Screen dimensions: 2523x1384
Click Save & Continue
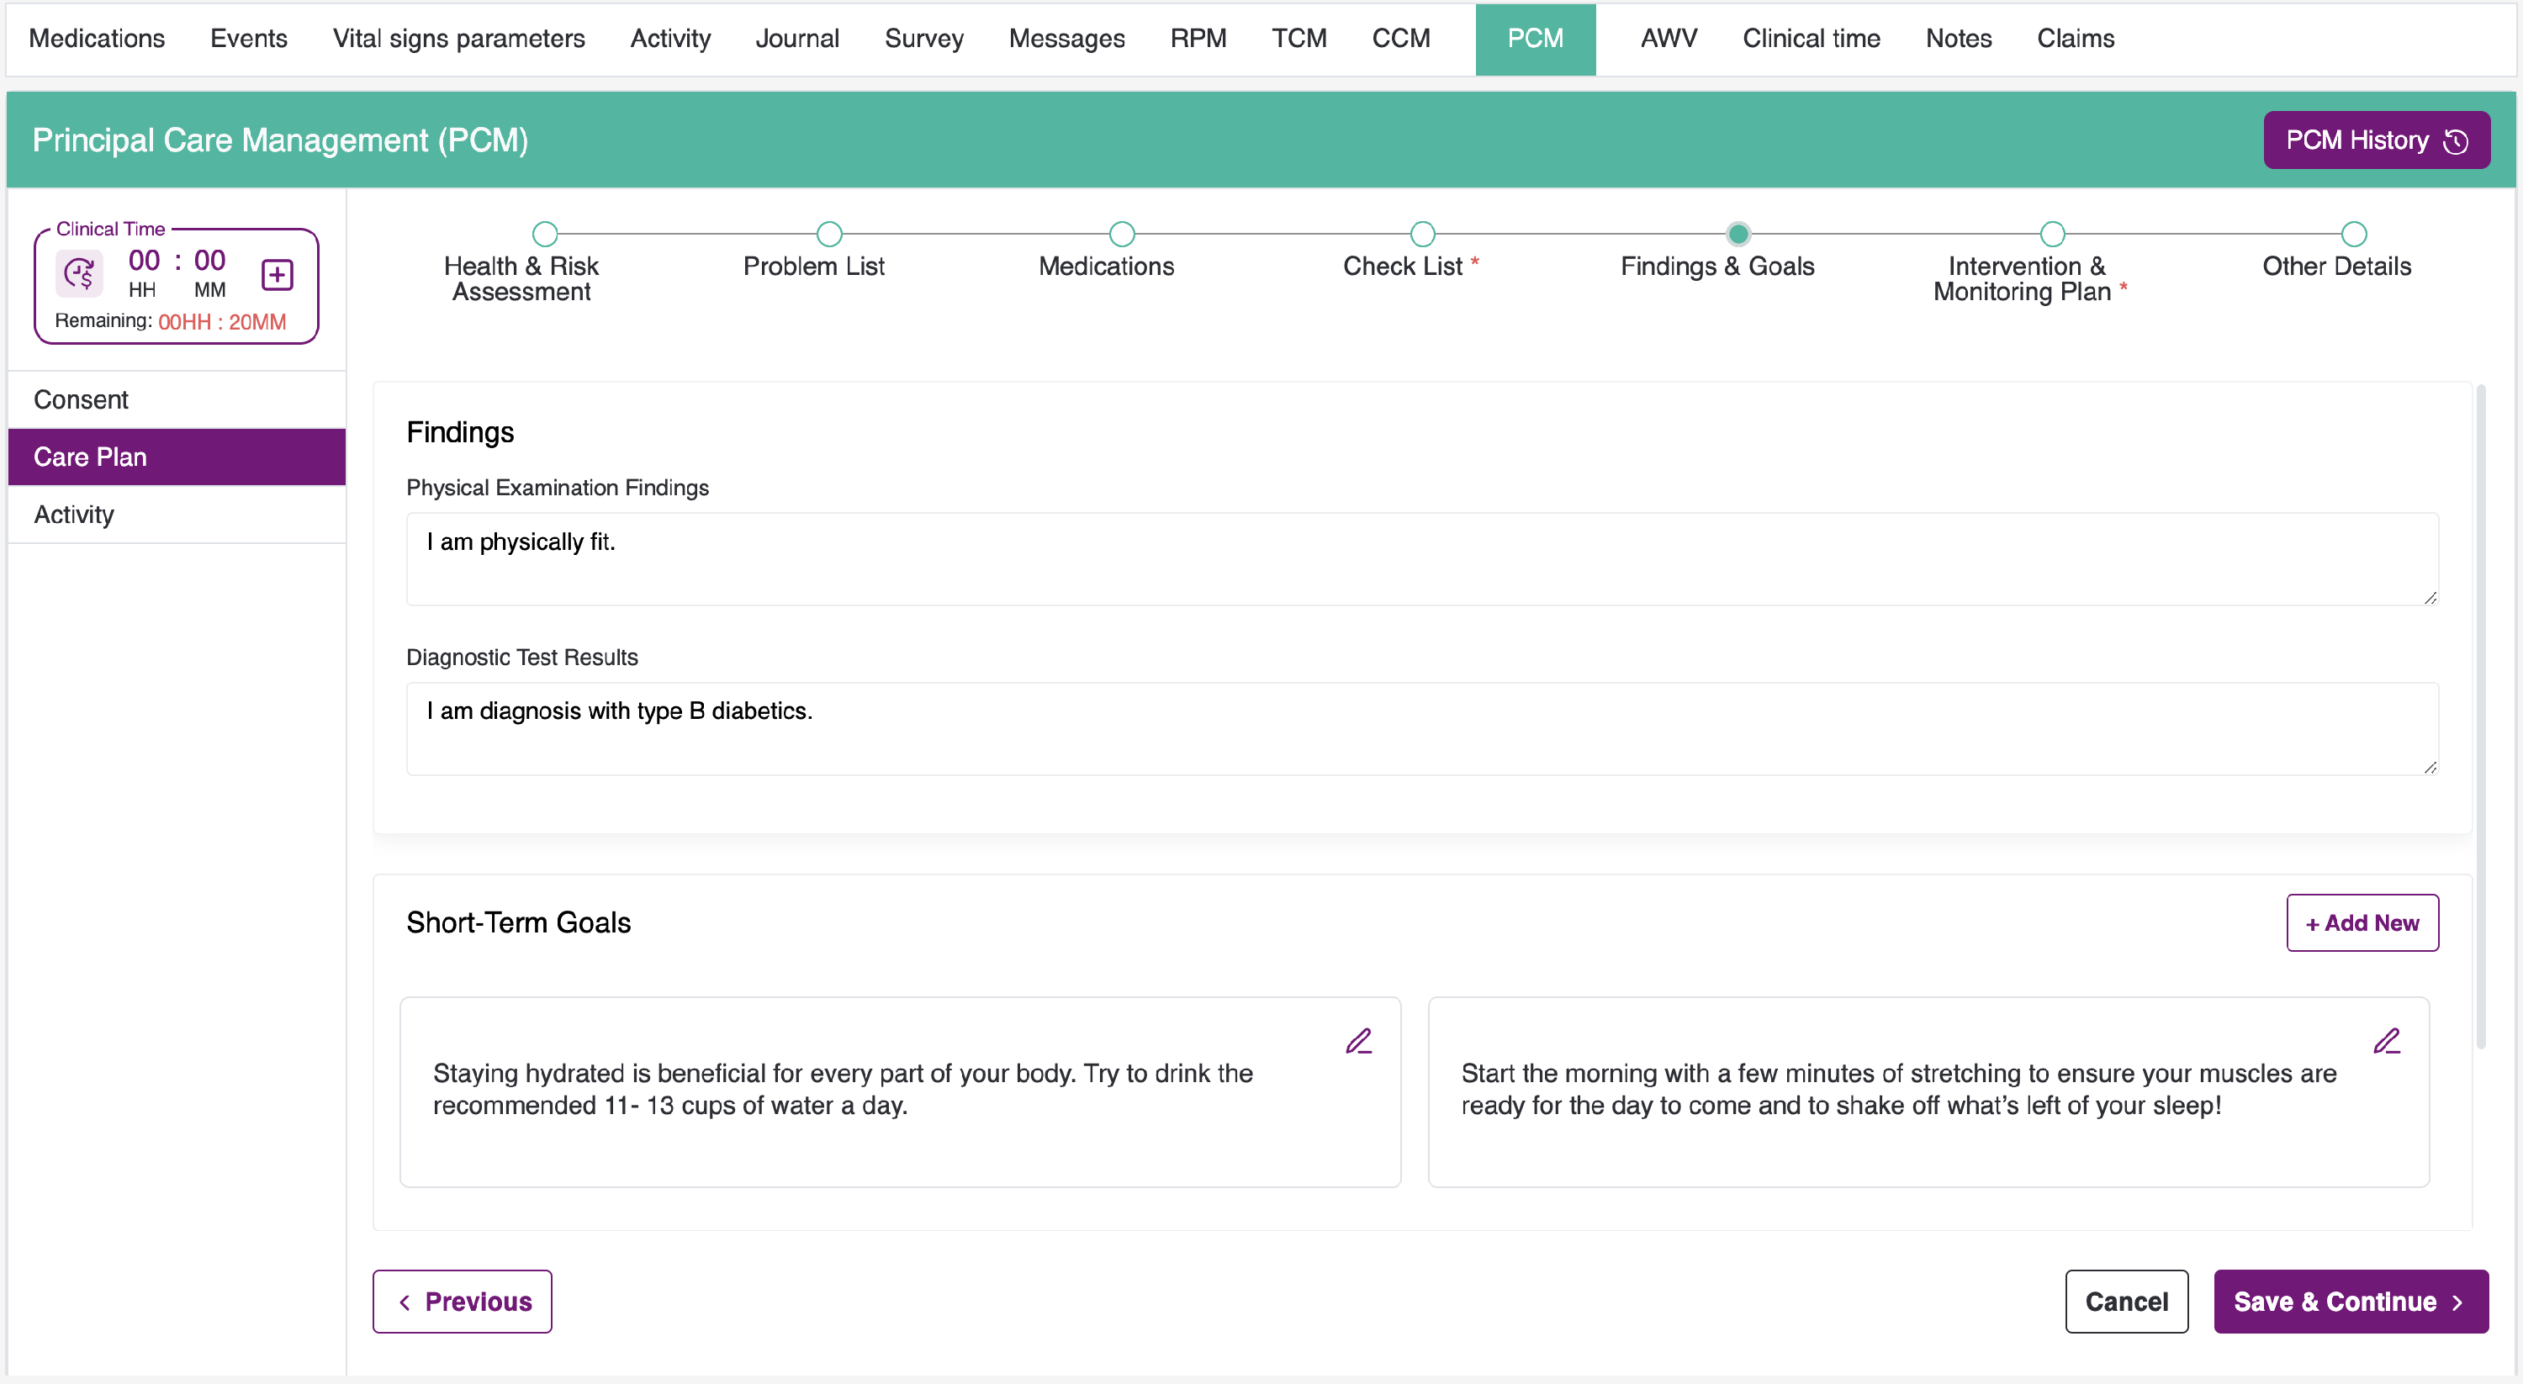[2350, 1302]
